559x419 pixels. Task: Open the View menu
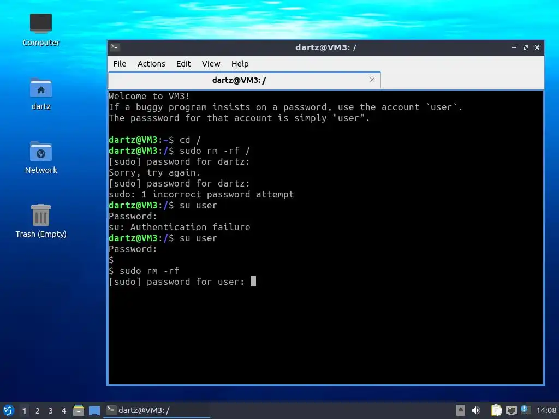(x=211, y=64)
